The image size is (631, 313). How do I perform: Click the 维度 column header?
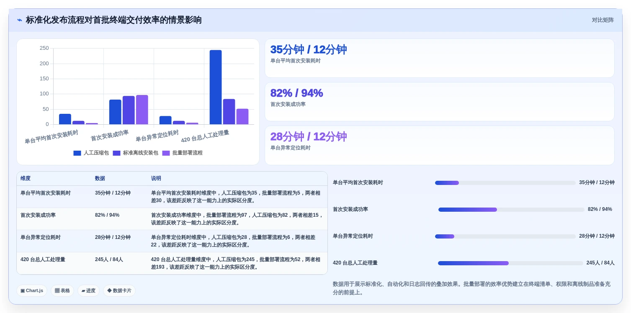[x=26, y=178]
